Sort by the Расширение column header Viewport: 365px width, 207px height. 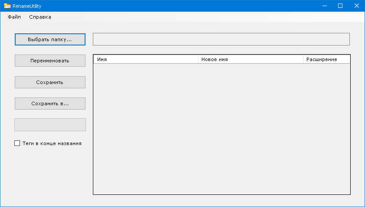327,59
